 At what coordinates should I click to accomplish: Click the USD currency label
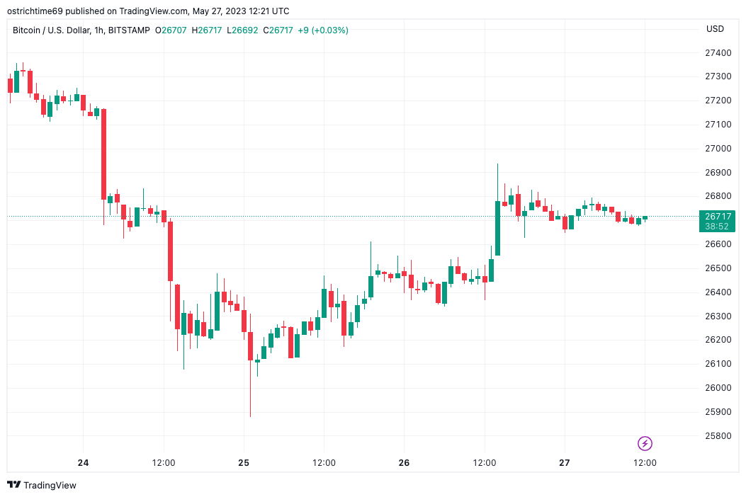715,29
